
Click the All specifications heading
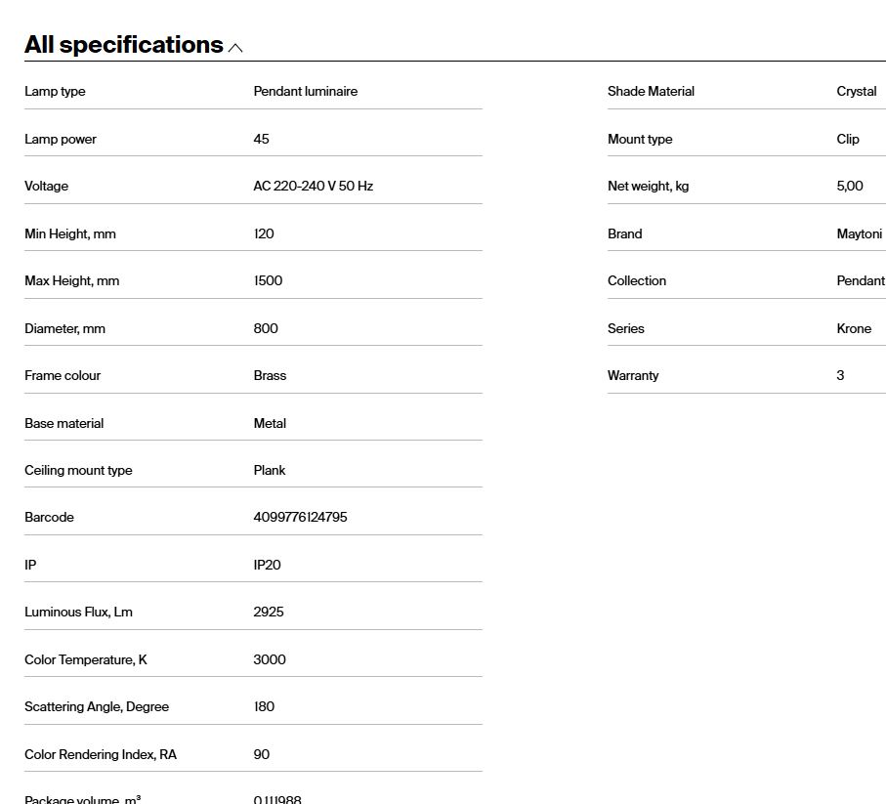tap(123, 45)
